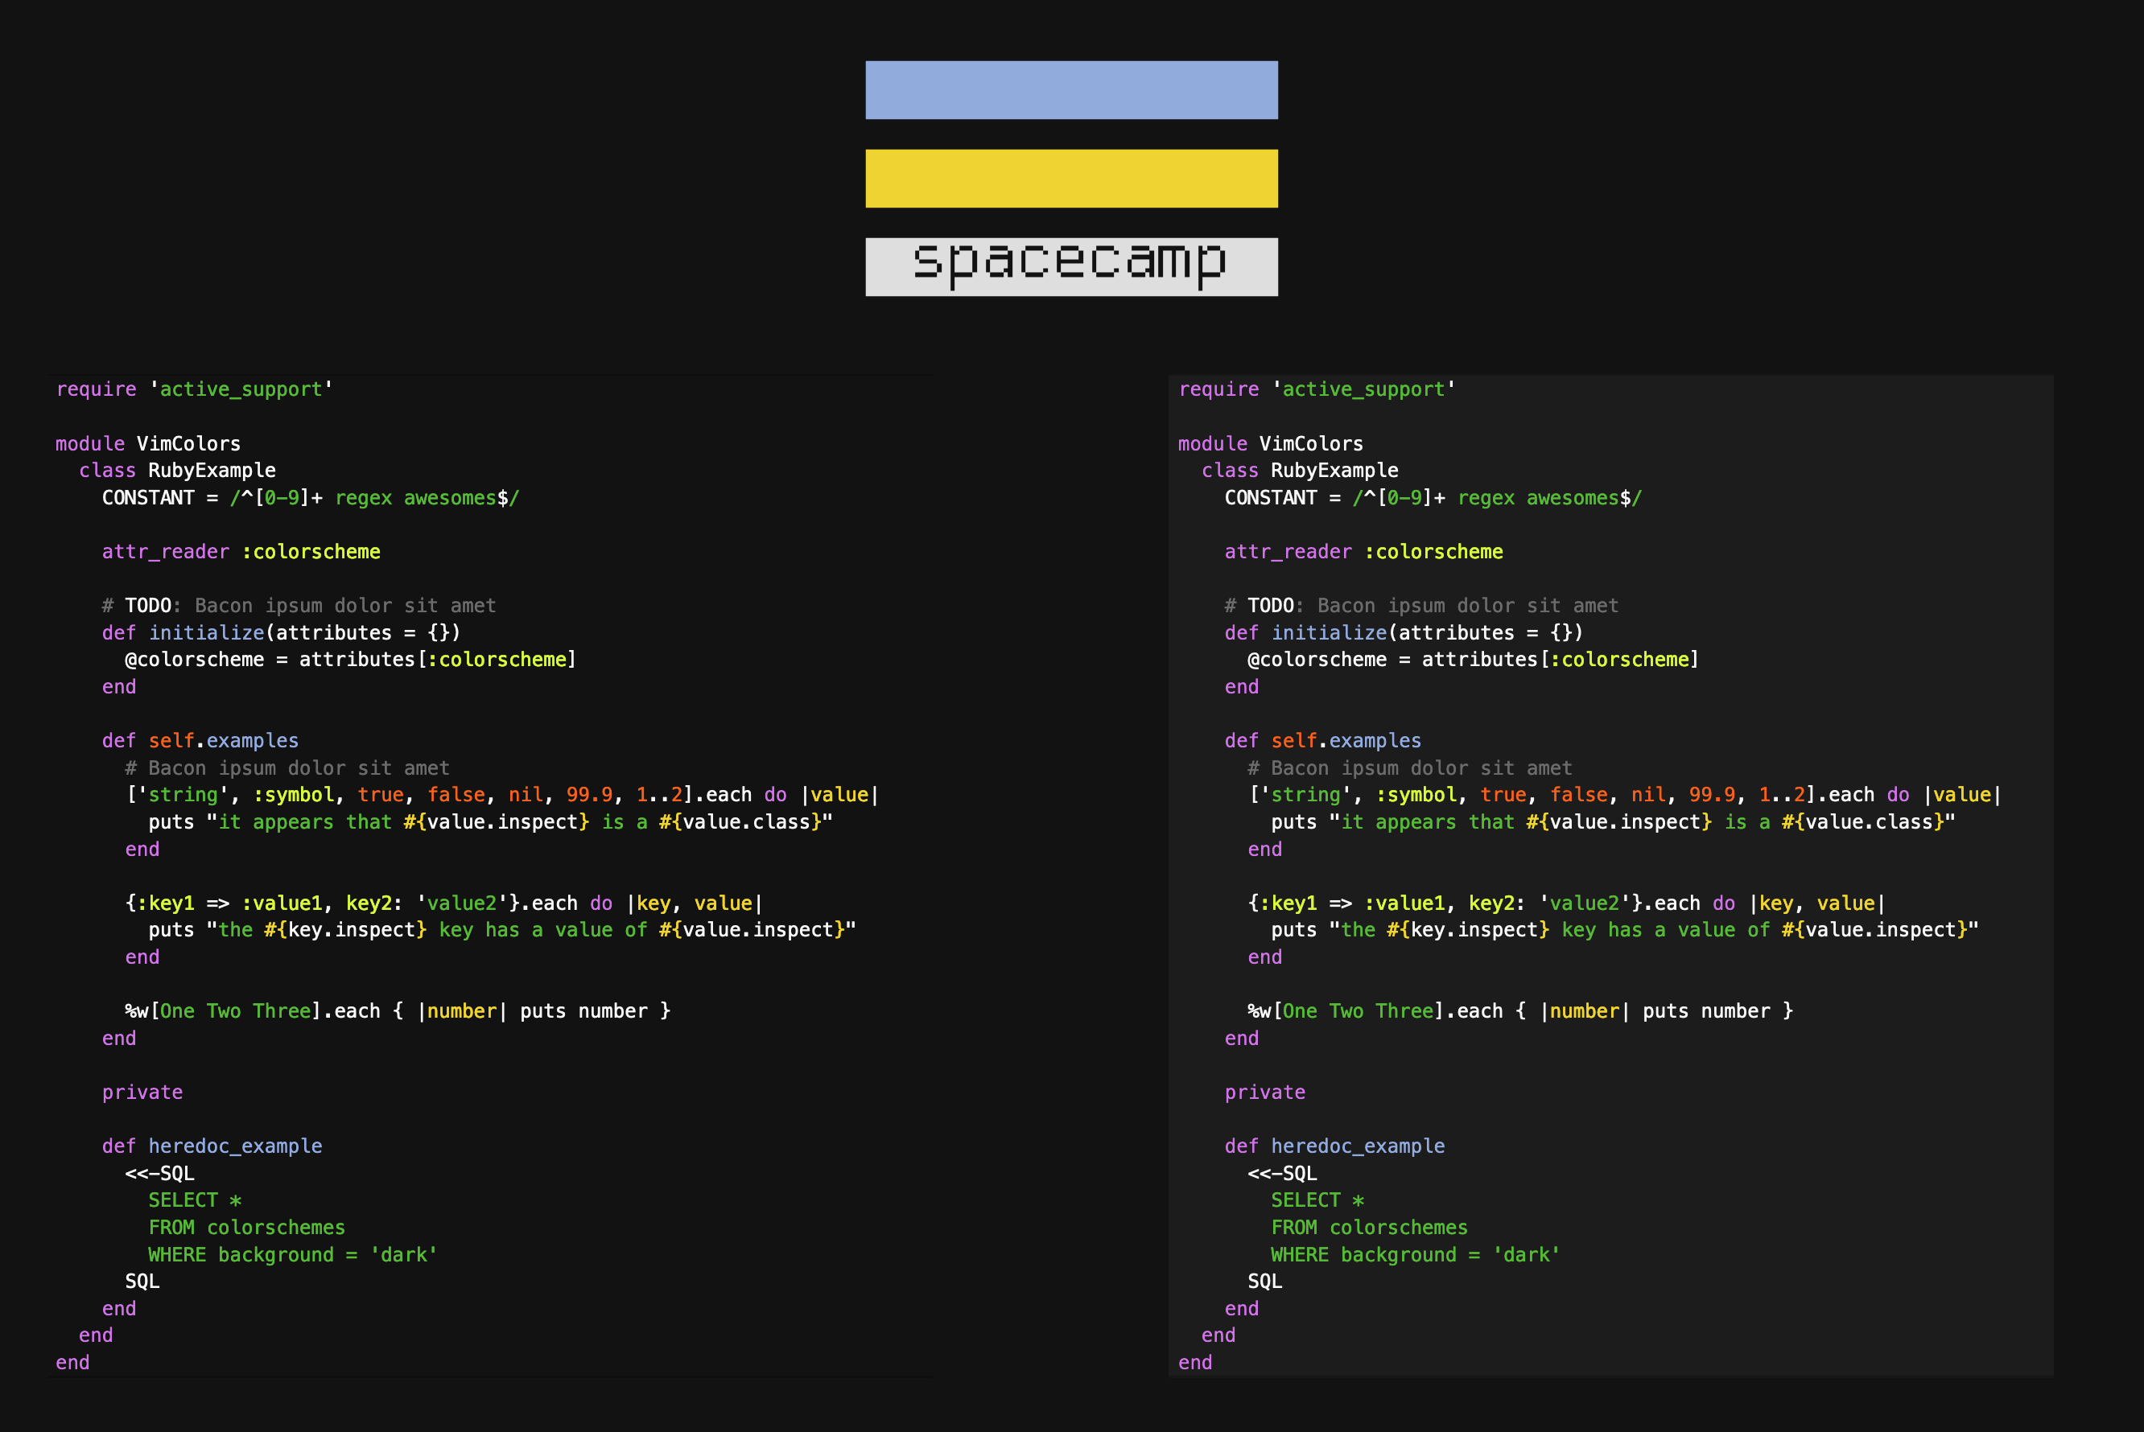The height and width of the screenshot is (1432, 2144).
Task: Click 'private' keyword in right panel
Action: pos(1264,1093)
